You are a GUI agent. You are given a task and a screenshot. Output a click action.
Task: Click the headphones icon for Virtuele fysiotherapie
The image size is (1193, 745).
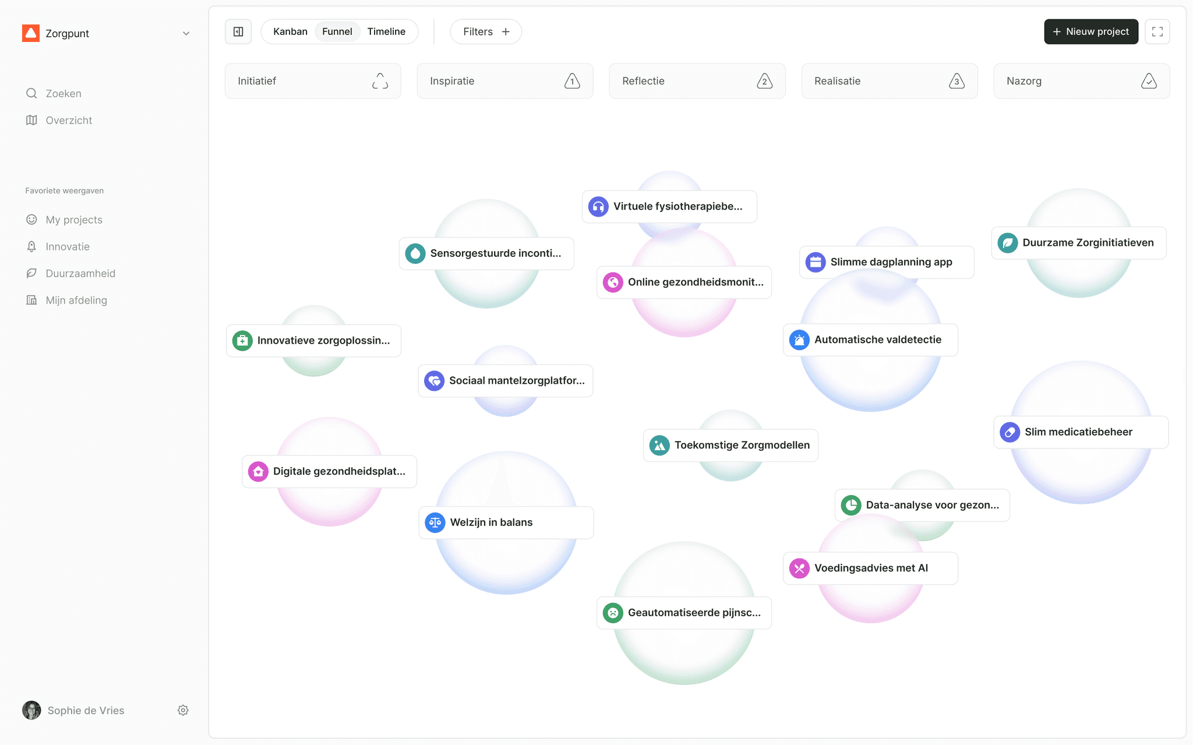598,206
